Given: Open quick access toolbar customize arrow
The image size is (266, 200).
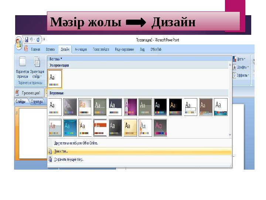Looking at the screenshot, I should pos(44,40).
